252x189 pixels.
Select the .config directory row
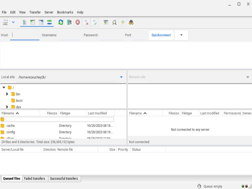[x=57, y=132]
